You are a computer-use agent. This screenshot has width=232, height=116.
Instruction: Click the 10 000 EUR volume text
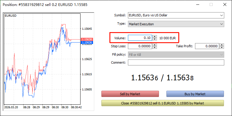click(168, 38)
